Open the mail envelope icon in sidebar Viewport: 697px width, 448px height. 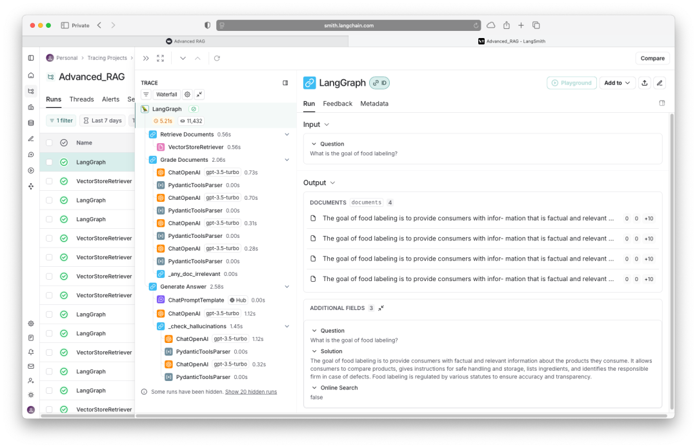point(31,366)
